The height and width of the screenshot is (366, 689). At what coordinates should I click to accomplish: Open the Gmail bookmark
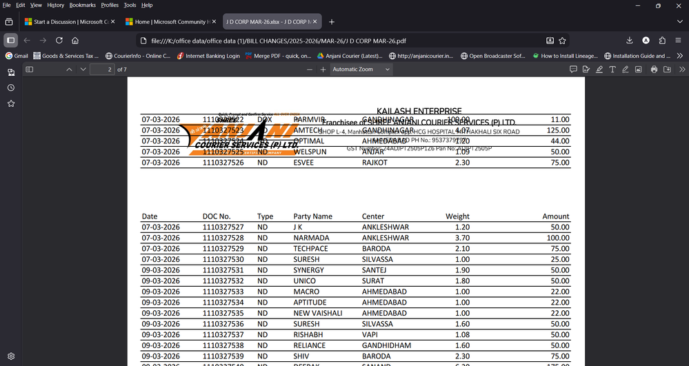(17, 56)
